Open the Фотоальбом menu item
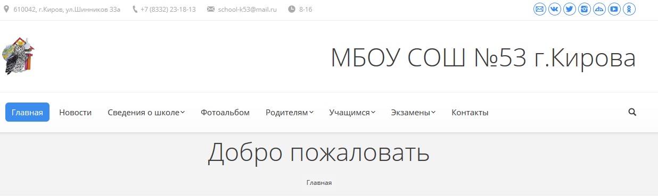The width and height of the screenshot is (658, 196). (225, 113)
